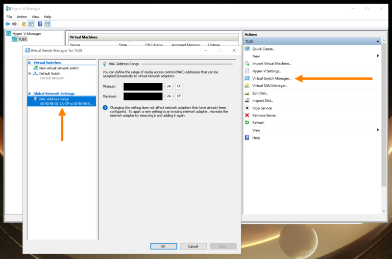Open the New submenu arrow in Actions
Image resolution: width=392 pixels, height=259 pixels.
pyautogui.click(x=378, y=56)
